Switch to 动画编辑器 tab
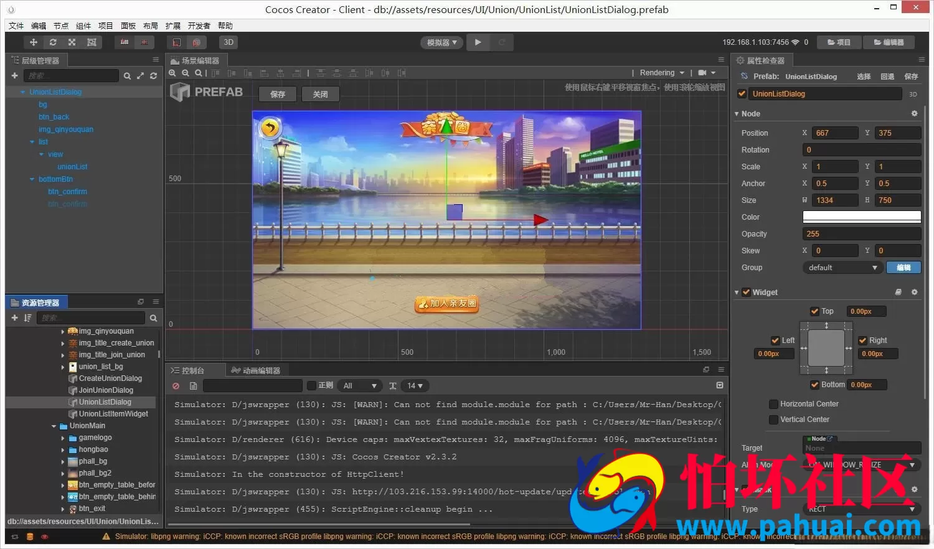This screenshot has height=549, width=934. coord(255,370)
